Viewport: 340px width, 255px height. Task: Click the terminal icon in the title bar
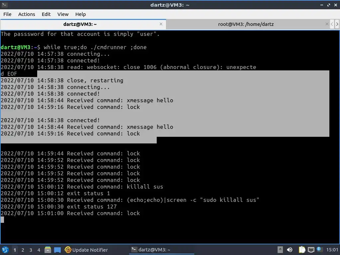point(5,5)
